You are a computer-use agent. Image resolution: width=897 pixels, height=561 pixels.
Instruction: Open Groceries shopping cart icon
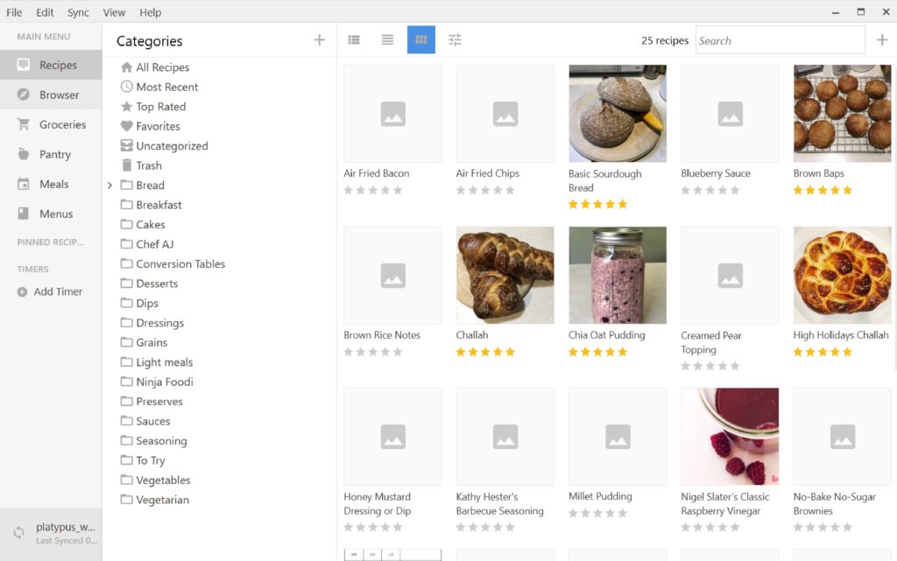point(24,124)
